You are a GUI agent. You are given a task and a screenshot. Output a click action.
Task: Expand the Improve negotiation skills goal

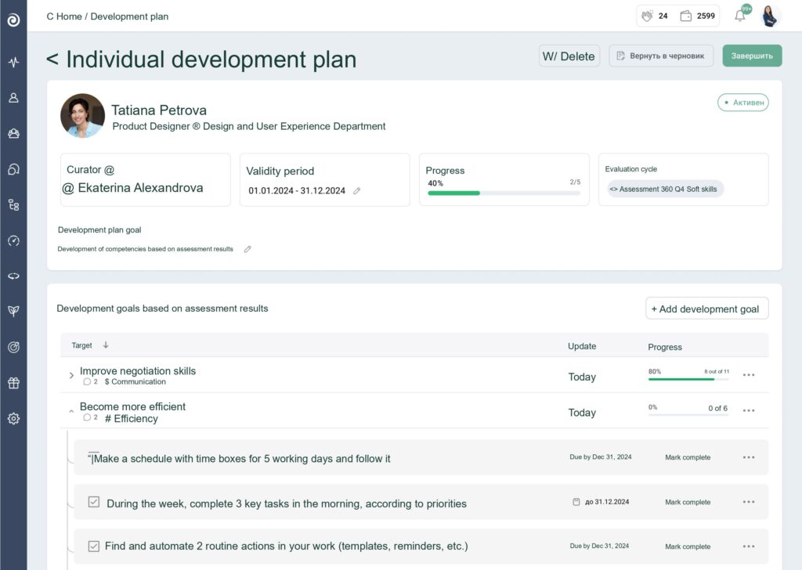point(71,375)
